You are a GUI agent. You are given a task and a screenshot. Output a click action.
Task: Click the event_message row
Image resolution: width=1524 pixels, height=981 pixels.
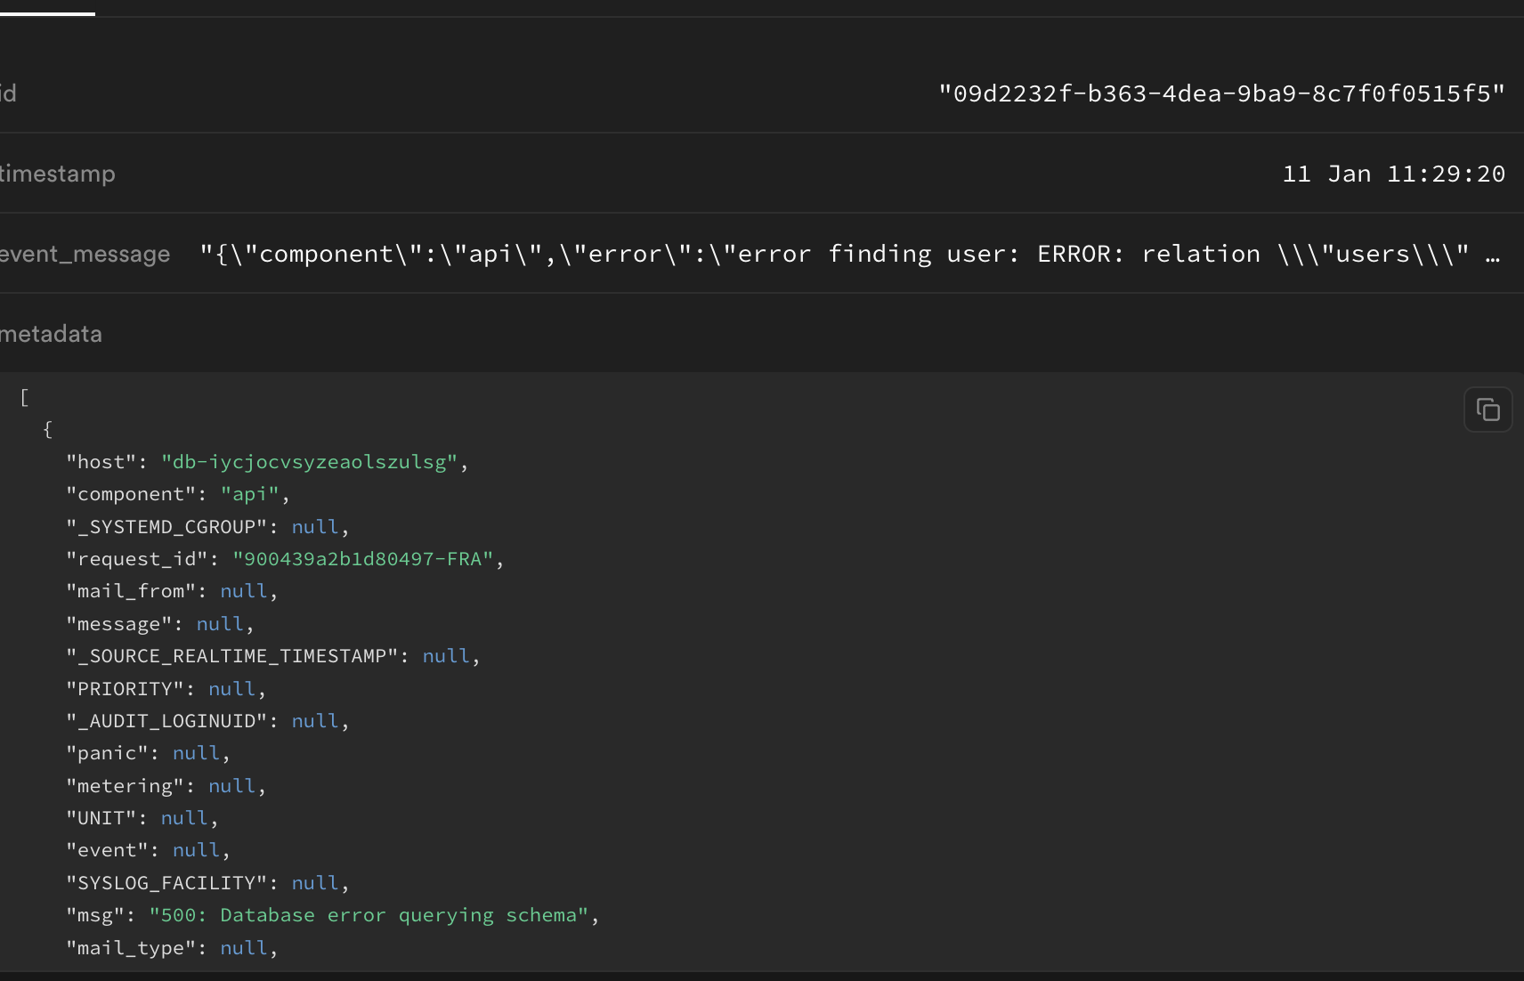tap(85, 255)
